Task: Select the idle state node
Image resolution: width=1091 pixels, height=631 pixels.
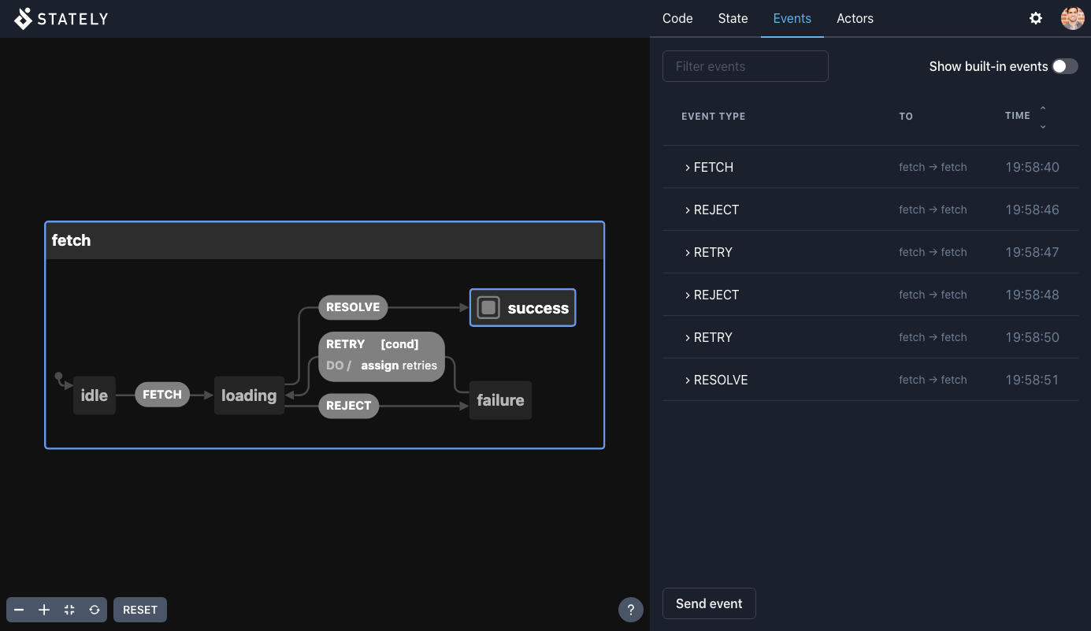Action: [x=95, y=395]
